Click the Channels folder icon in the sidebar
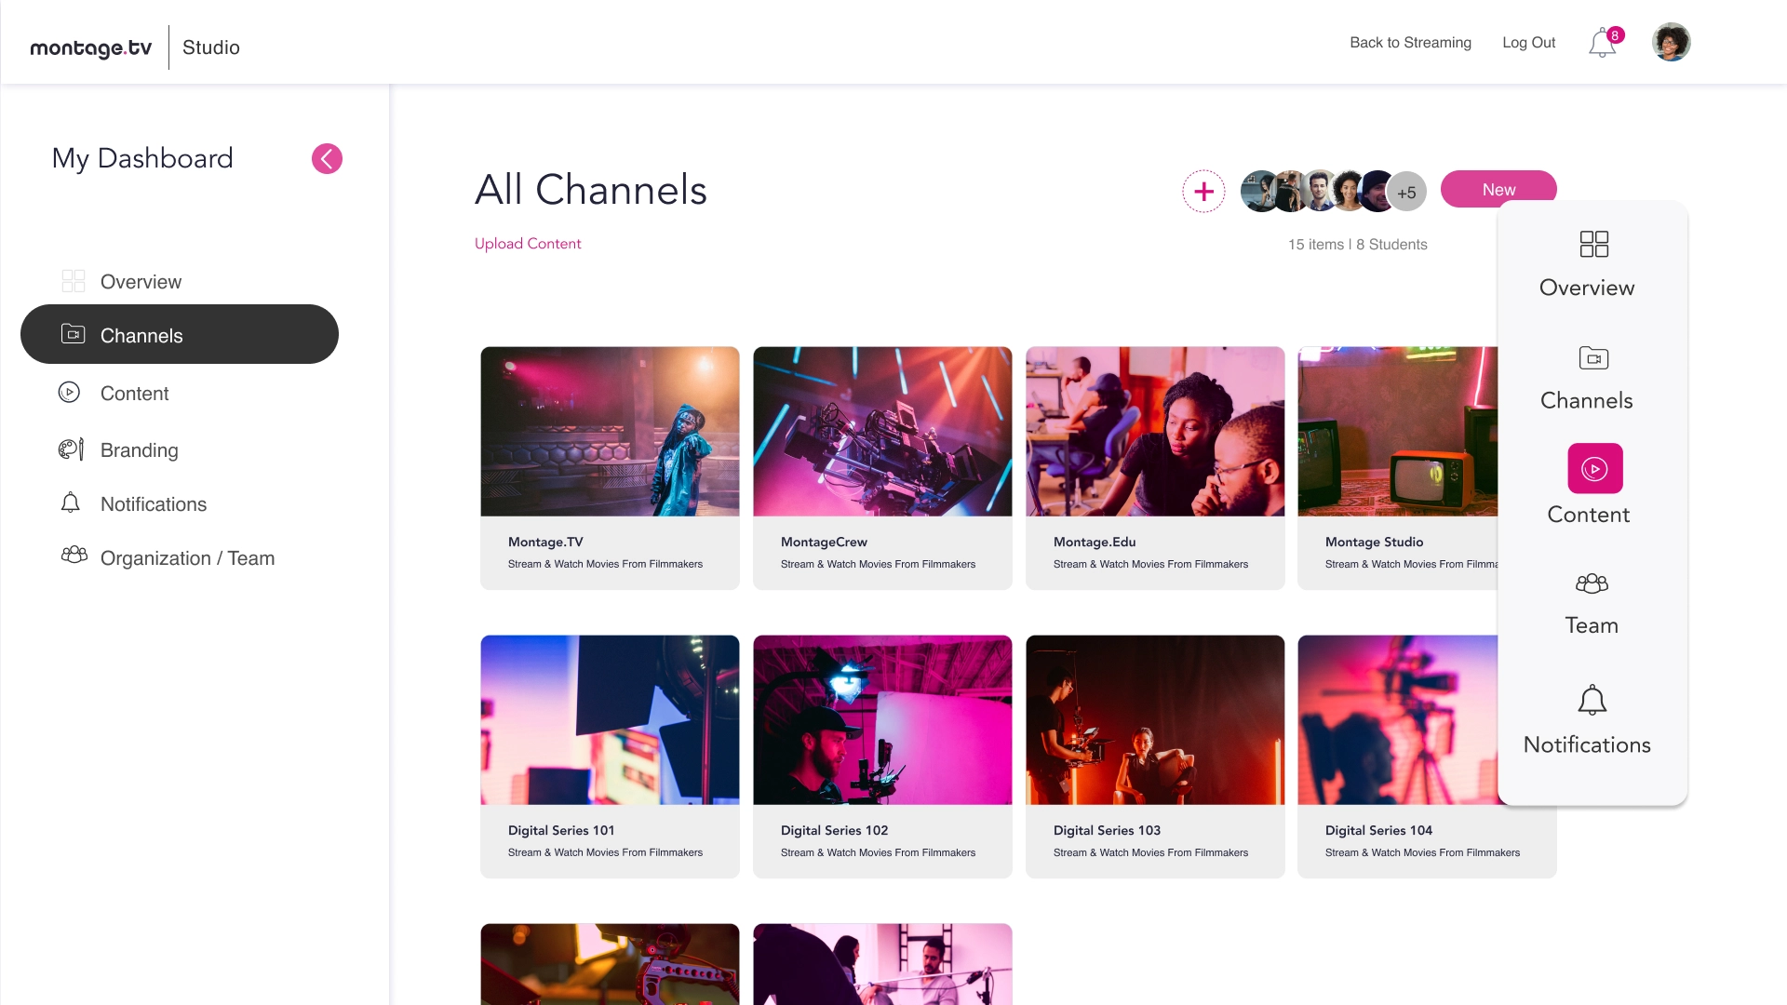 click(73, 333)
